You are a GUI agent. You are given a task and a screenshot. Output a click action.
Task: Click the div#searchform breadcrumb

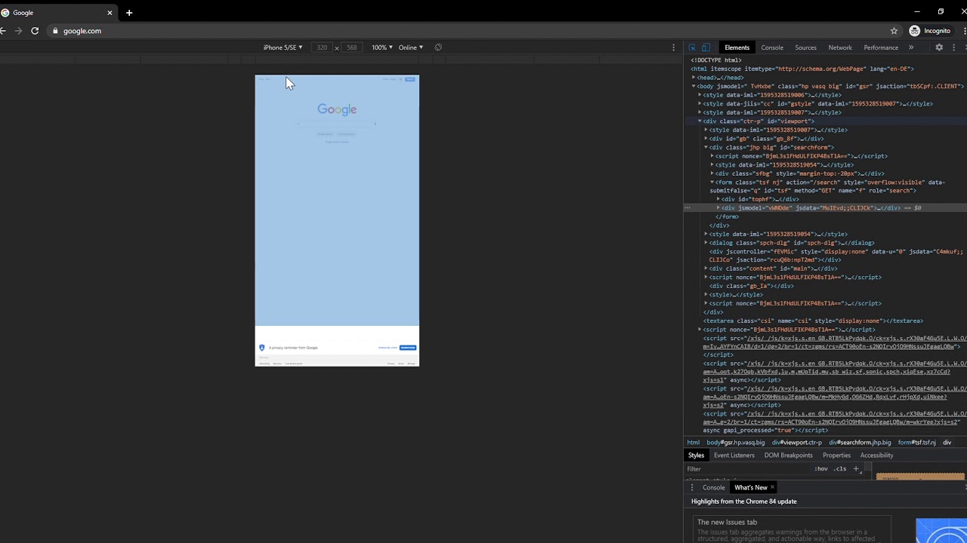pos(860,443)
